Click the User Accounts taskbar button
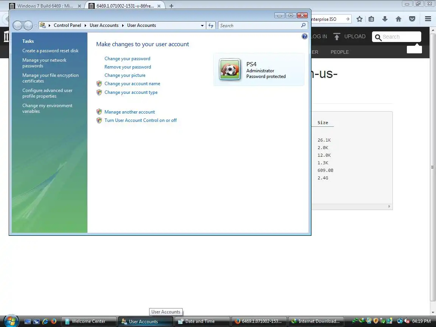436x327 pixels. [146, 321]
